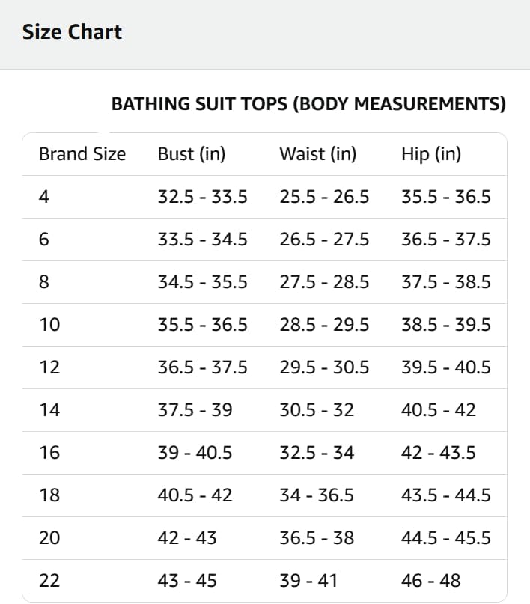Image resolution: width=530 pixels, height=604 pixels.
Task: Click the Waist (in) column header
Action: [x=317, y=154]
